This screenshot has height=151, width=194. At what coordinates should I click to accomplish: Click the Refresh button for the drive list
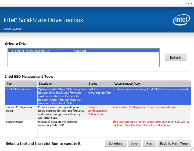(x=175, y=58)
